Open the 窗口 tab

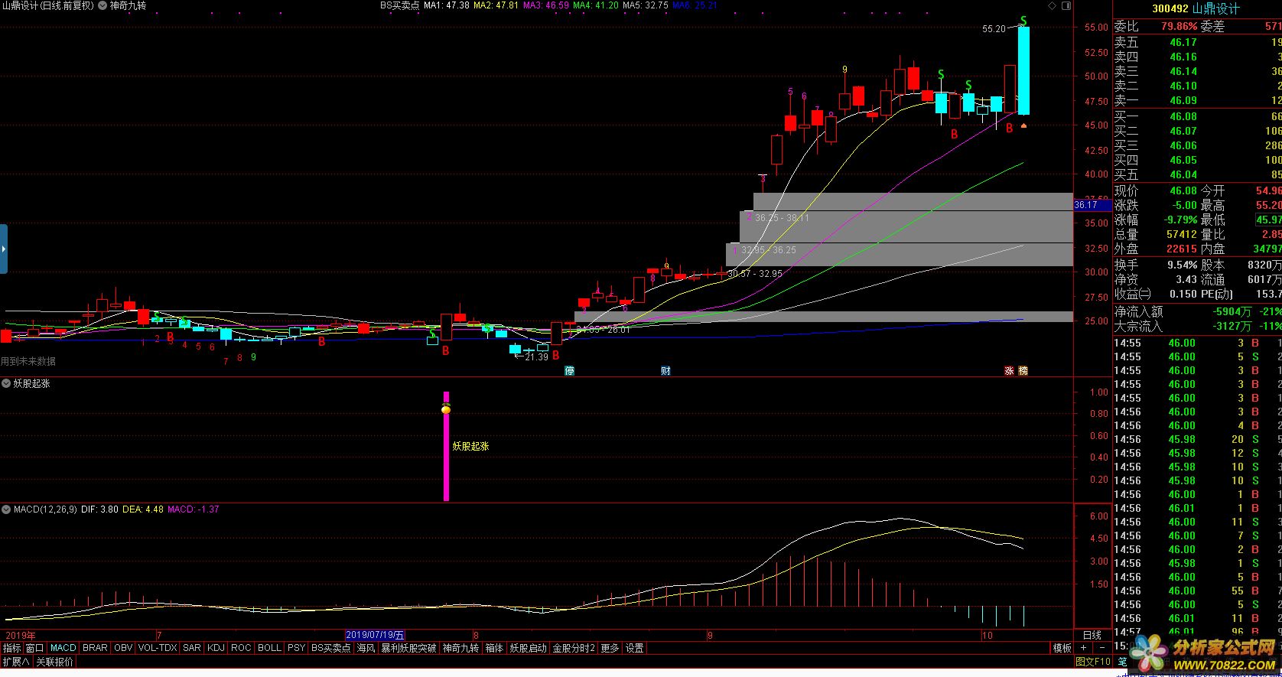[35, 648]
